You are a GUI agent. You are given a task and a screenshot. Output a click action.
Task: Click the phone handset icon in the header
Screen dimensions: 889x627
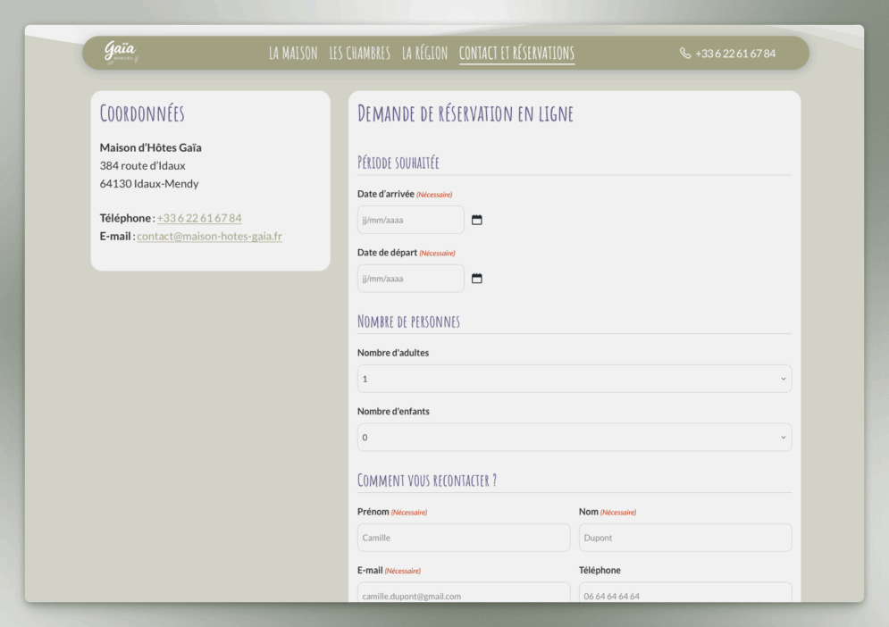pos(685,54)
